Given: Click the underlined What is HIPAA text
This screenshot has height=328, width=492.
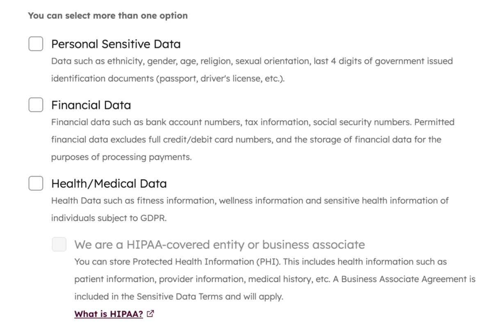Looking at the screenshot, I should tap(108, 314).
